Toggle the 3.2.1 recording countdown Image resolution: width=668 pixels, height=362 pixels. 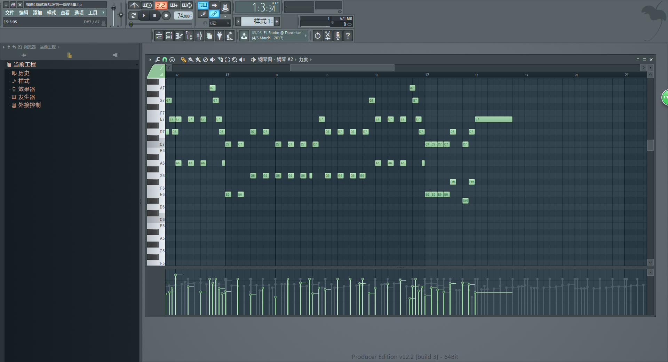tap(161, 5)
